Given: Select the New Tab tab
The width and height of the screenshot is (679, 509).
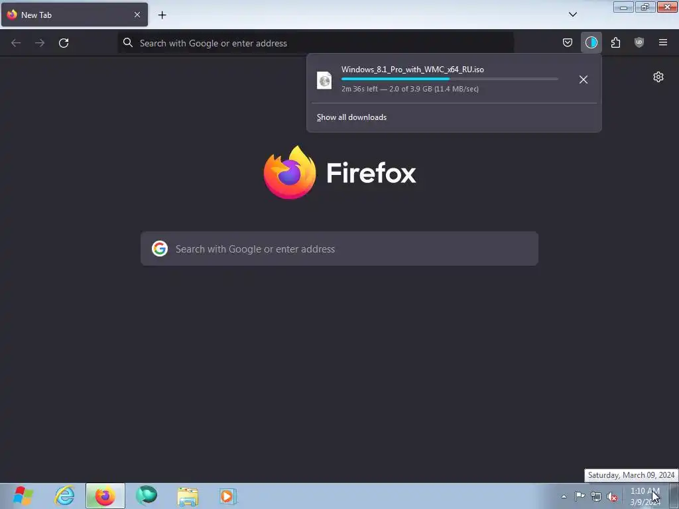Looking at the screenshot, I should click(x=74, y=15).
